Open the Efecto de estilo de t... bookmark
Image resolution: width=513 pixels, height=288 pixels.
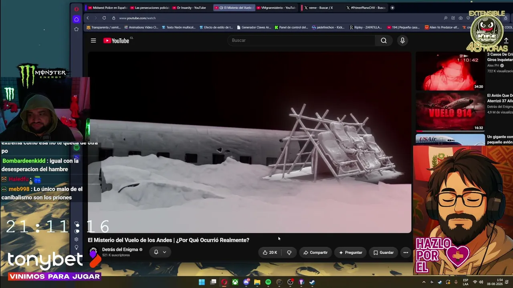(x=216, y=28)
